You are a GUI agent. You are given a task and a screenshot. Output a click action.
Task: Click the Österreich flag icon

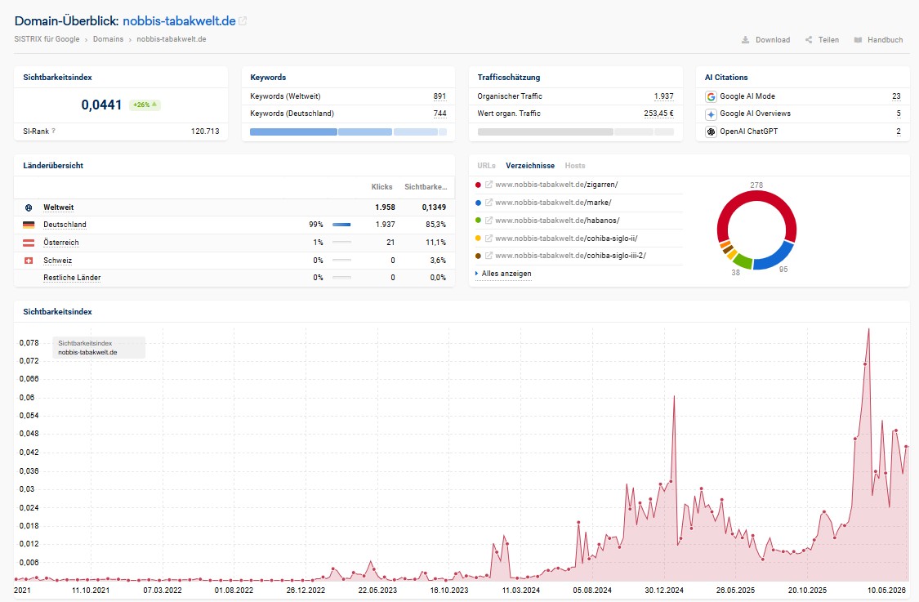pyautogui.click(x=29, y=243)
